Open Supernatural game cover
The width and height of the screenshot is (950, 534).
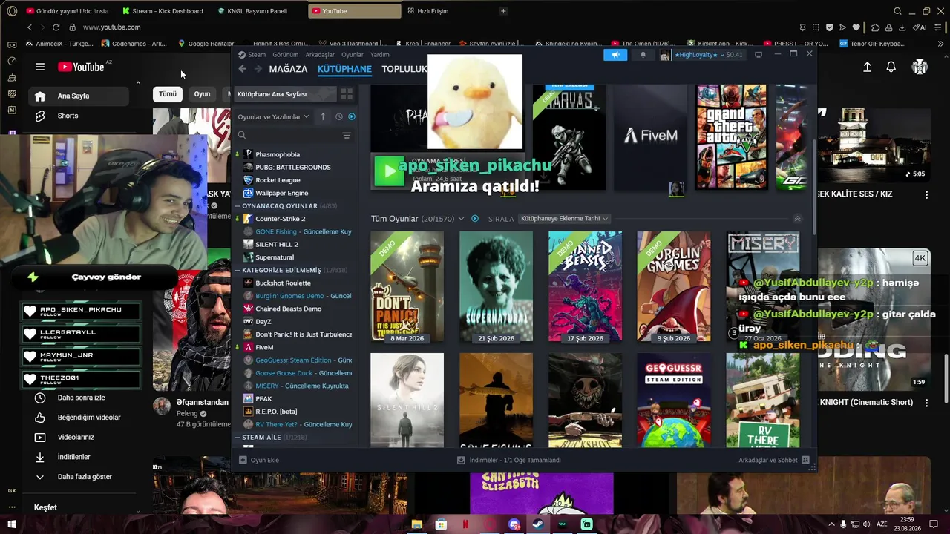click(x=496, y=286)
